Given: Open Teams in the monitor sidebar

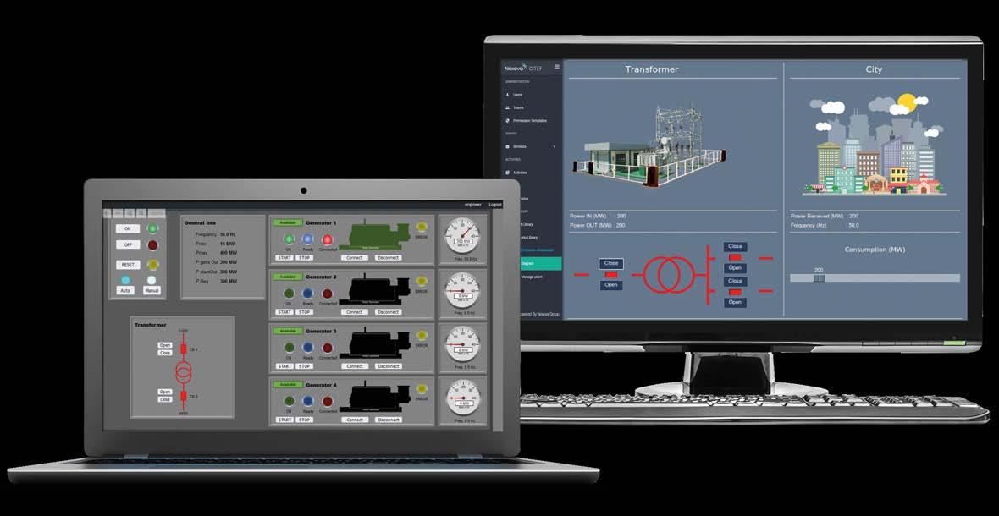Looking at the screenshot, I should 518,107.
